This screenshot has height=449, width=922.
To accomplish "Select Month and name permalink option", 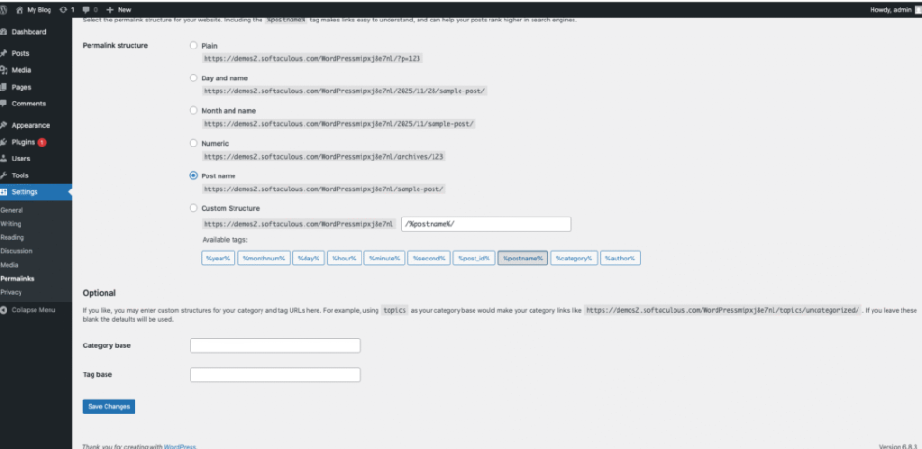I will pyautogui.click(x=193, y=110).
